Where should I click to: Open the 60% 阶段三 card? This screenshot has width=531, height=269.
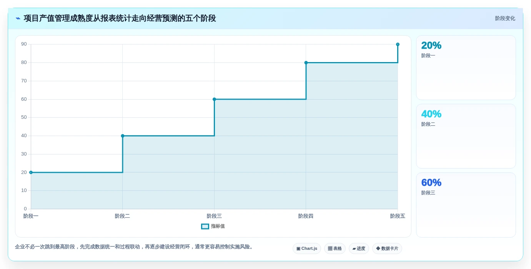click(x=466, y=205)
